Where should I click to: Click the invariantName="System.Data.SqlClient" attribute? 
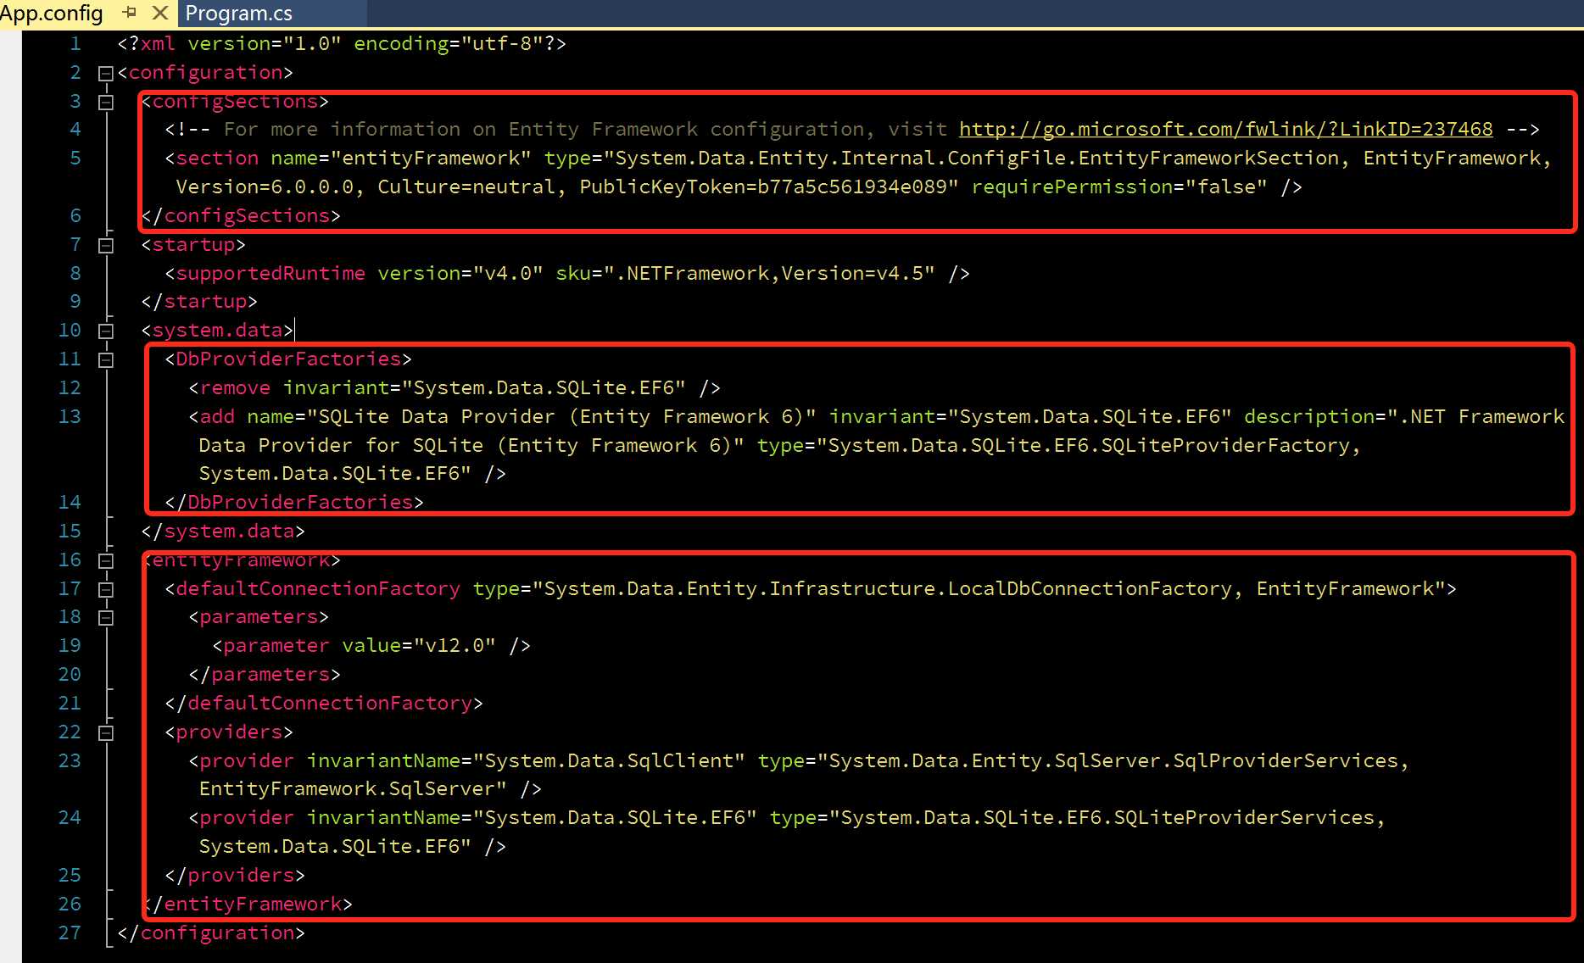526,760
